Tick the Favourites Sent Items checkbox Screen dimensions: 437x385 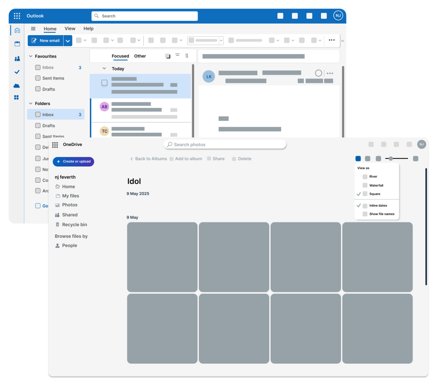point(38,78)
